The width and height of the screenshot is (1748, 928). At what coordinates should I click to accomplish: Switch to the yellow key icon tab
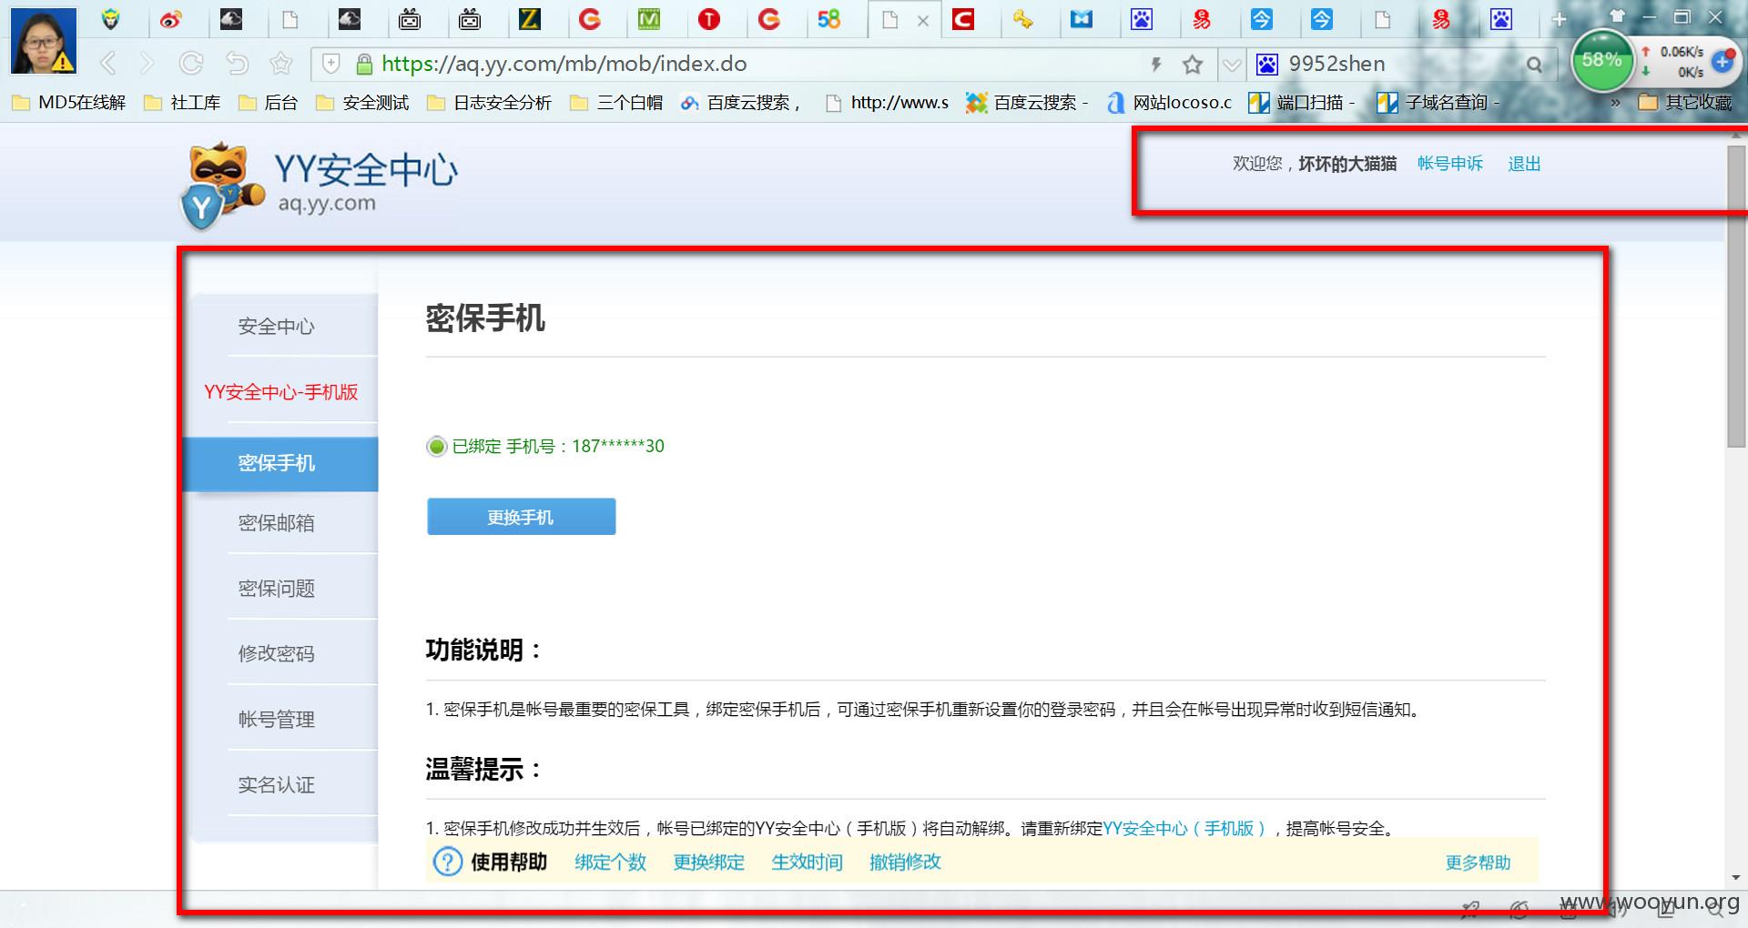point(1022,19)
